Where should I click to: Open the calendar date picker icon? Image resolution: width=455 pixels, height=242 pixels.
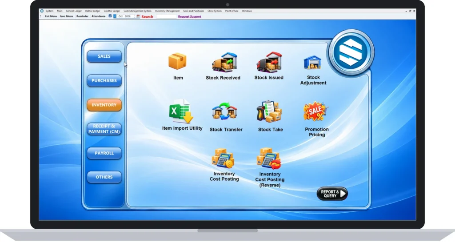[138, 16]
